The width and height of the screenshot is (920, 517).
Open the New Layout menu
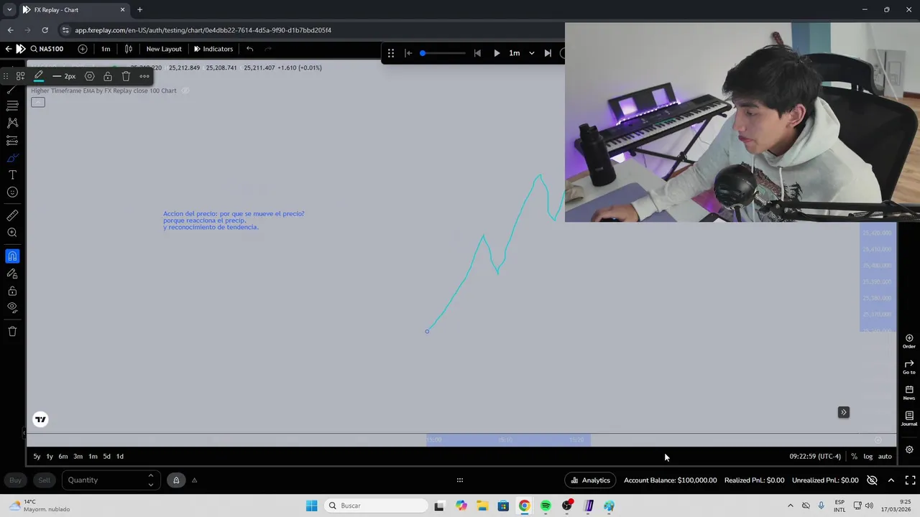[x=164, y=49]
